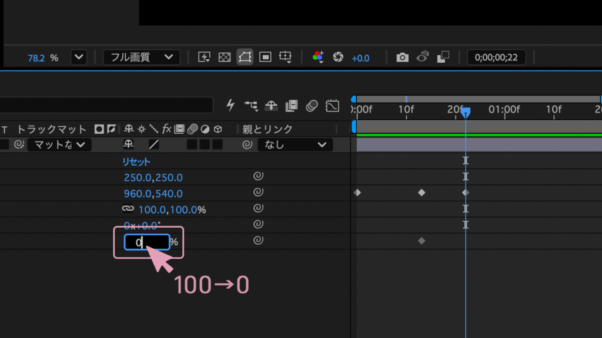Open magnification ratio dropdown arrow

pyautogui.click(x=79, y=58)
